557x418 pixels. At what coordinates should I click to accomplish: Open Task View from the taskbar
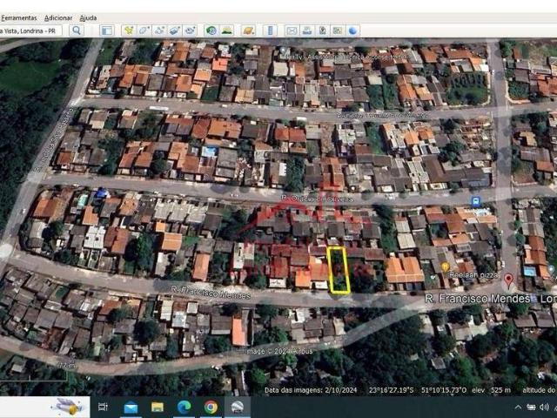point(103,407)
